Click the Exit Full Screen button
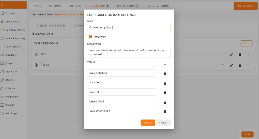Image resolution: width=259 pixels, height=139 pixels. (x=245, y=6)
